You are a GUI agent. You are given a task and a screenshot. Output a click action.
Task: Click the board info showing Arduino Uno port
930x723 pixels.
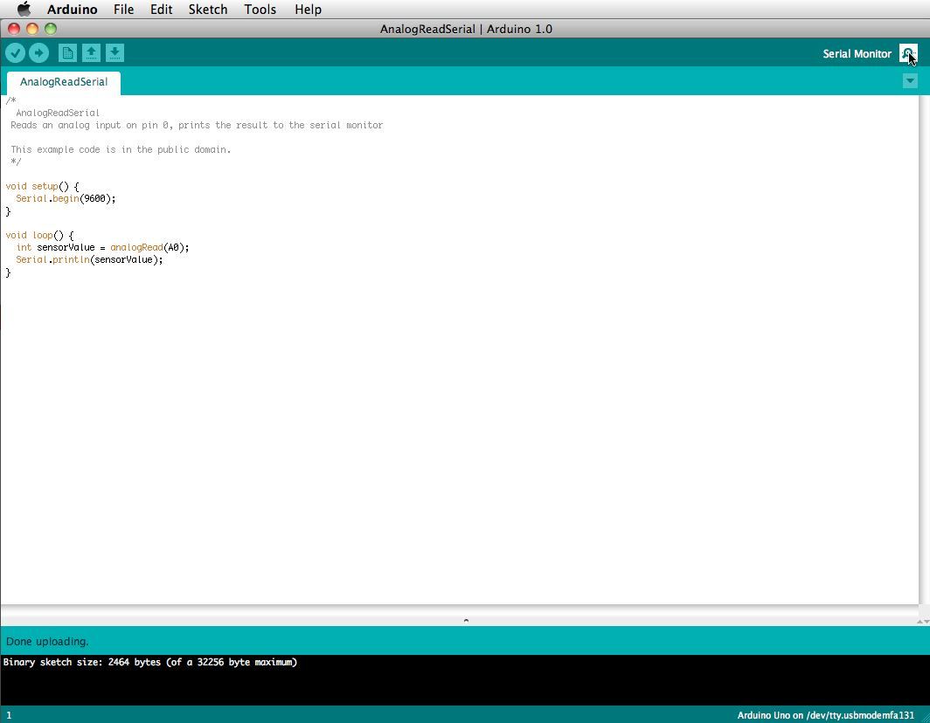point(827,714)
